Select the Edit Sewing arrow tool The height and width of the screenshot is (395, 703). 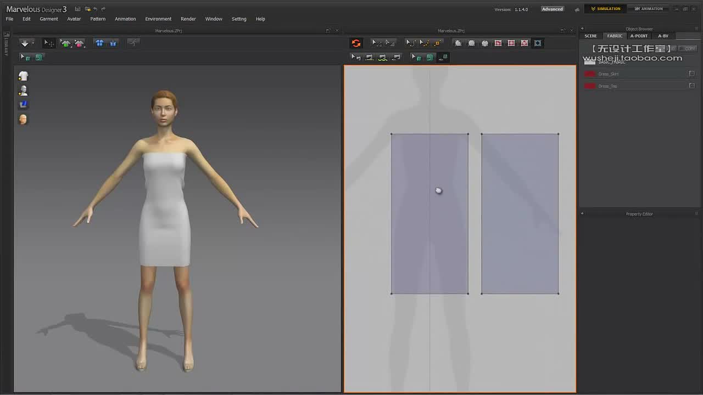(x=356, y=57)
